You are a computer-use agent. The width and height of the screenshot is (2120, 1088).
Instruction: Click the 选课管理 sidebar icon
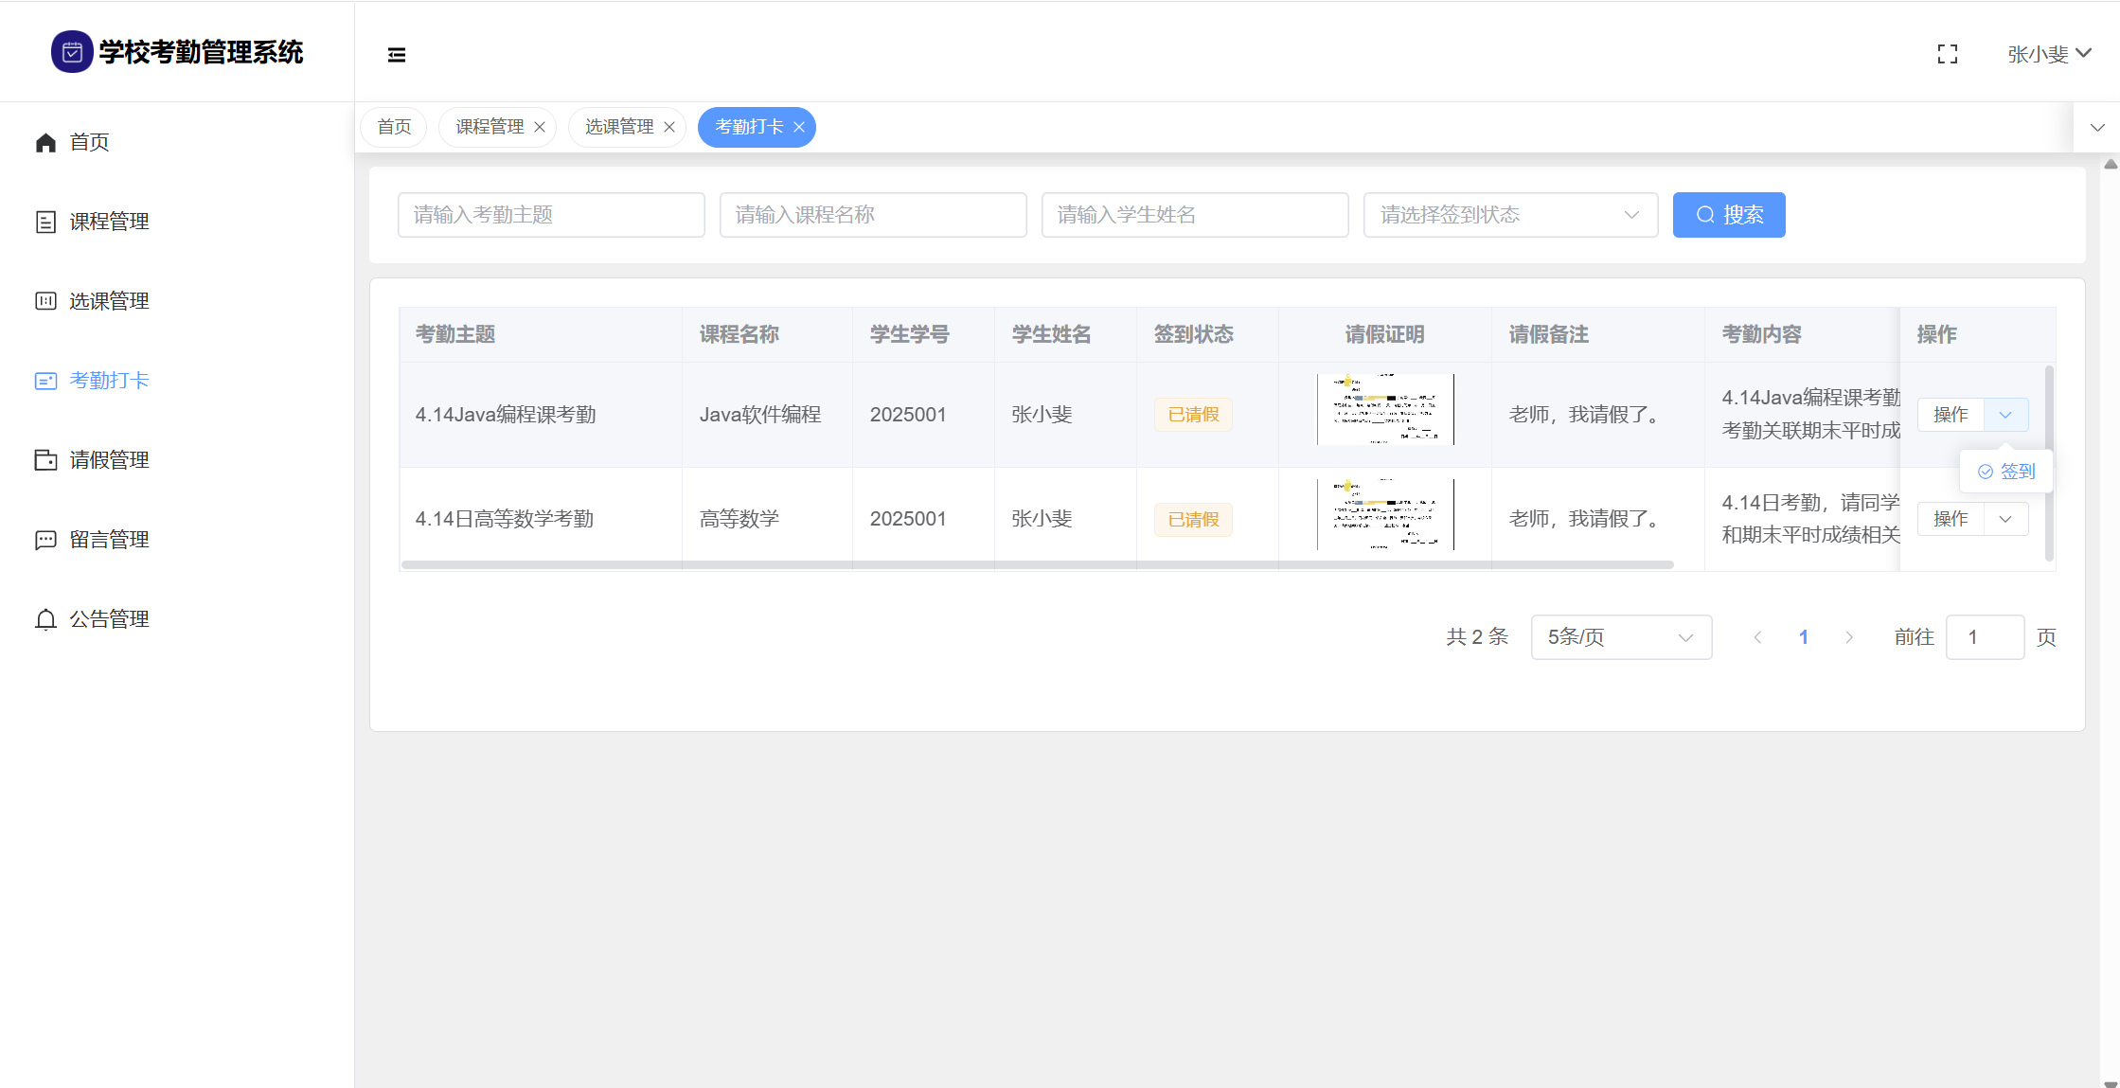click(45, 301)
